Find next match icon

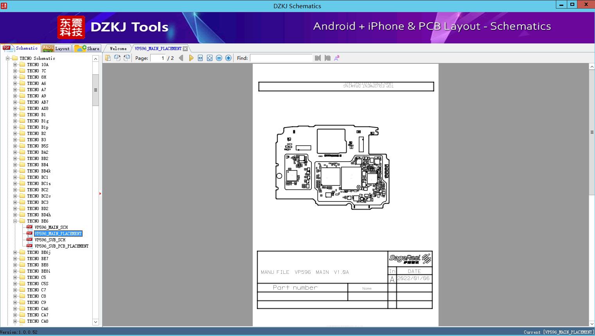(x=327, y=58)
